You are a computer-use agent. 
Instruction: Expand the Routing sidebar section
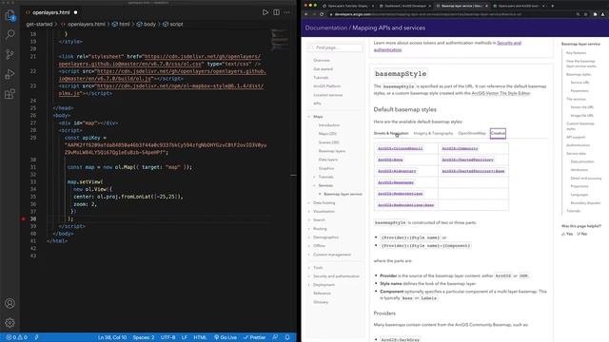[309, 229]
